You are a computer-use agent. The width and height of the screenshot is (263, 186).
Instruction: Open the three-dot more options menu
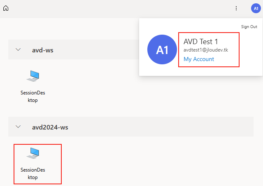(x=236, y=8)
